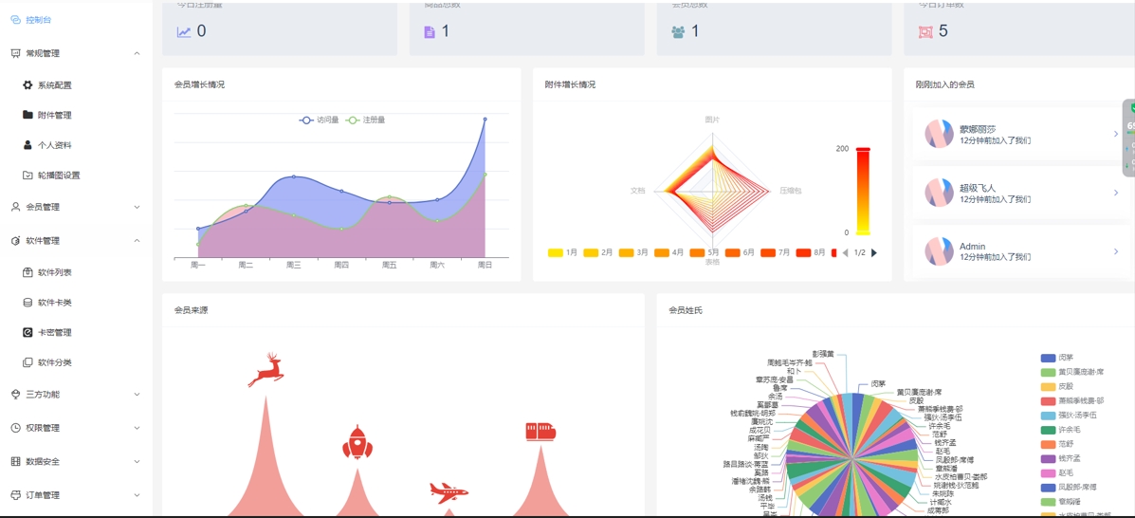The image size is (1135, 518).
Task: Click the purple document icon beside count 1
Action: point(430,31)
